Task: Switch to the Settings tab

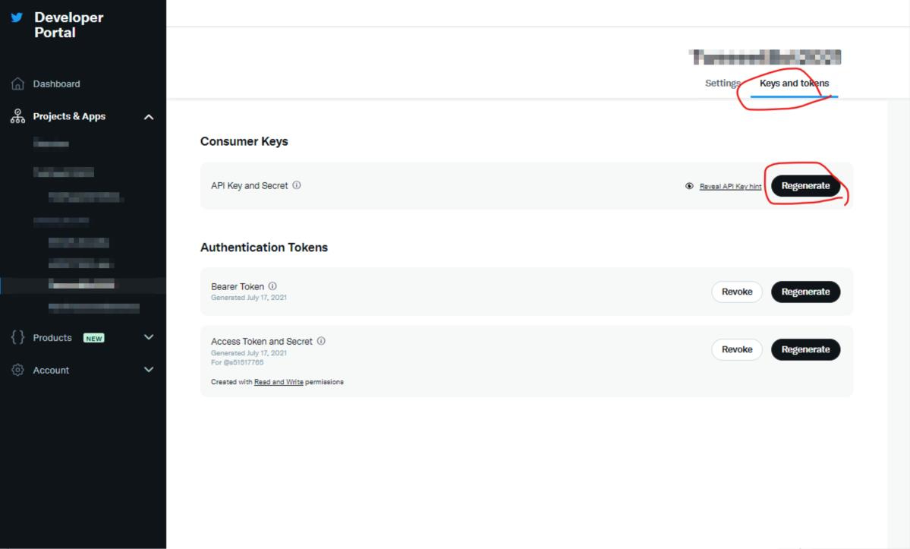Action: (723, 83)
